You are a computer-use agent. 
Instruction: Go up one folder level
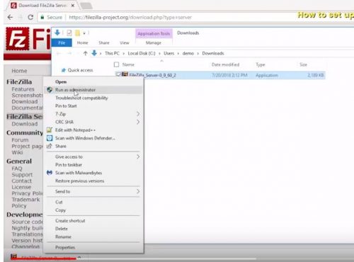pos(86,53)
